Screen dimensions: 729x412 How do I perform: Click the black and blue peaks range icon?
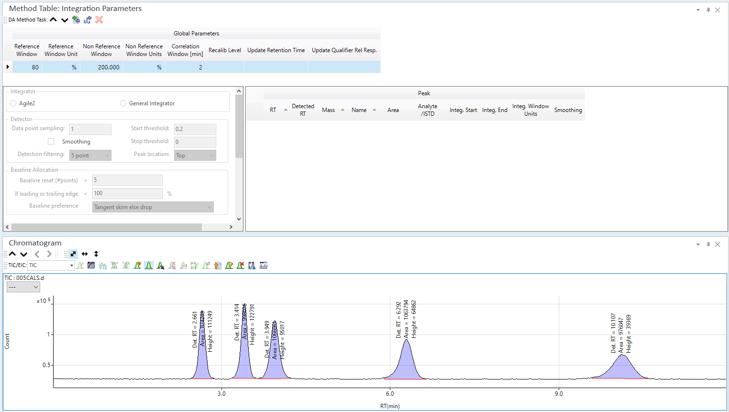click(x=252, y=265)
